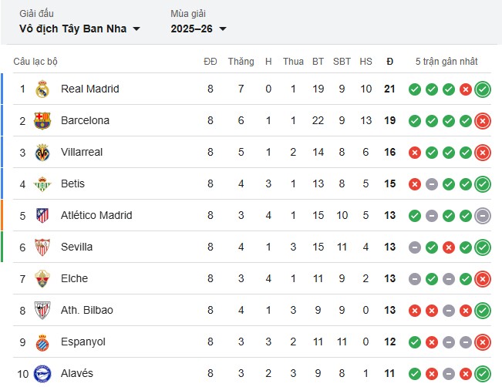Click the Alavés club crest
502x387 pixels.
tap(42, 373)
